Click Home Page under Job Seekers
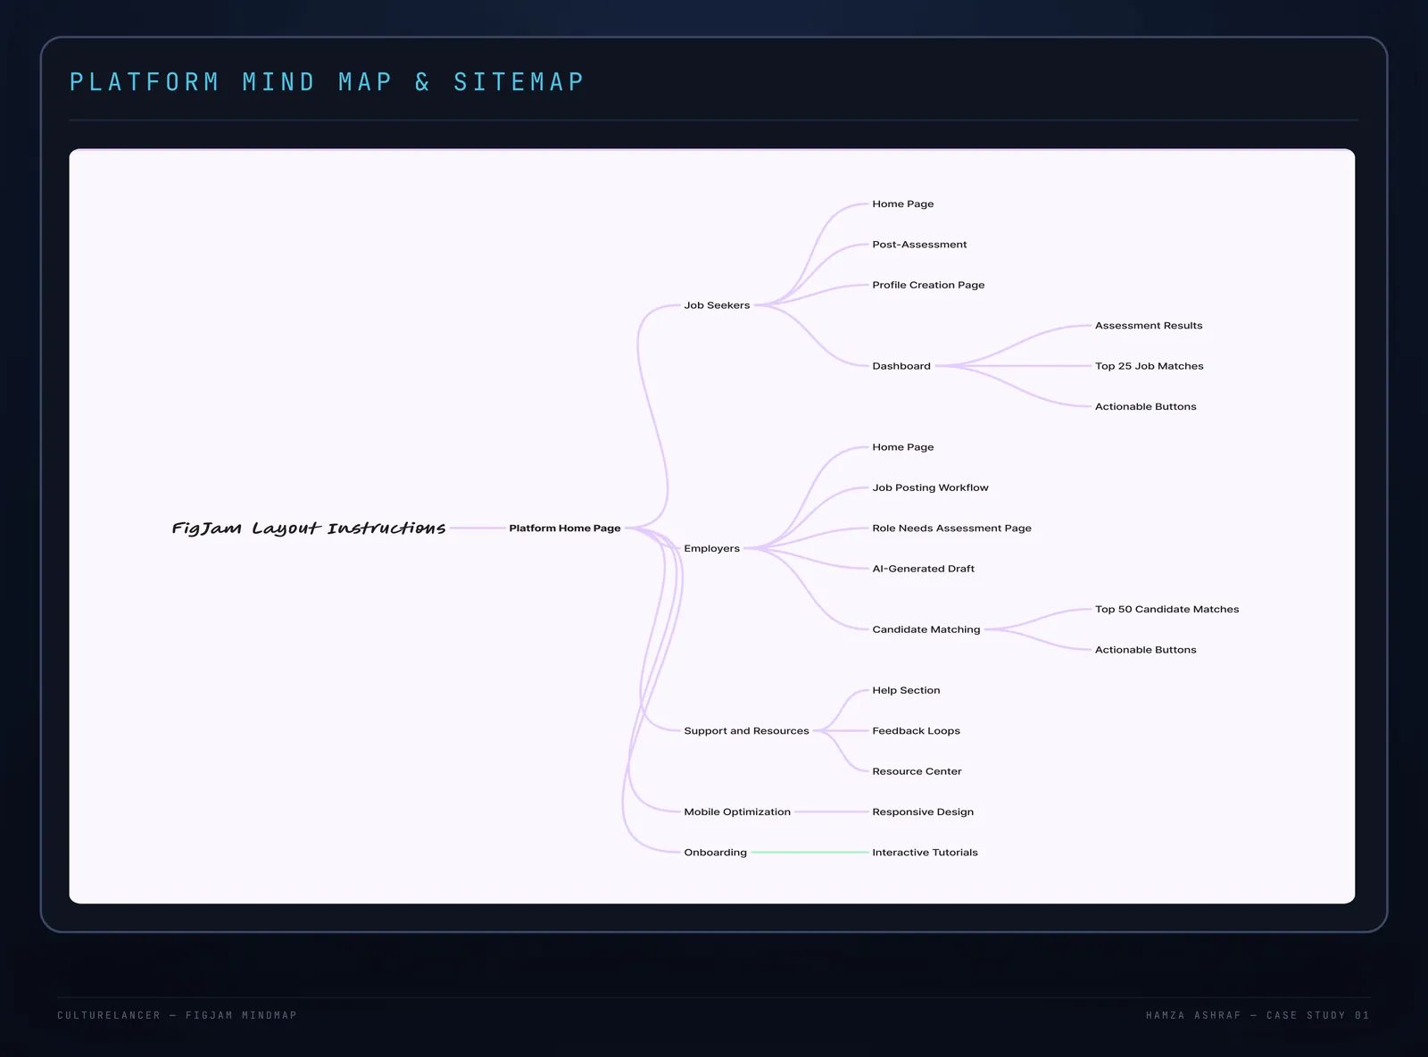Image resolution: width=1428 pixels, height=1057 pixels. [903, 204]
